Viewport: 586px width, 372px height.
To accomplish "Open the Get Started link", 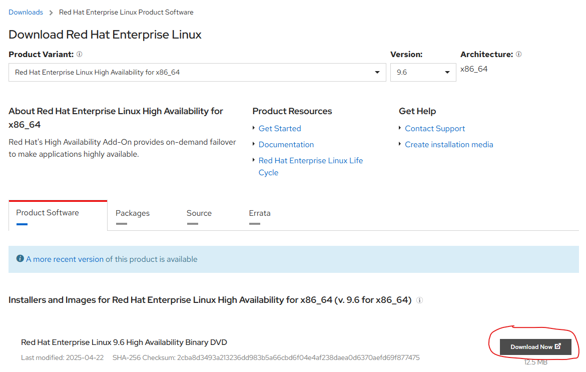I will pos(280,129).
